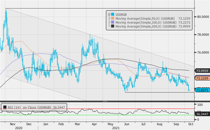
Task: Click the black RSI legend swatch
Action: (x=5, y=107)
